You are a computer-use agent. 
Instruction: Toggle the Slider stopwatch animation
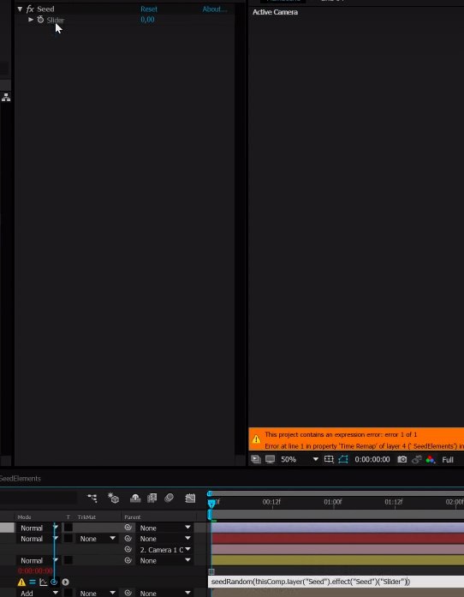click(x=40, y=20)
